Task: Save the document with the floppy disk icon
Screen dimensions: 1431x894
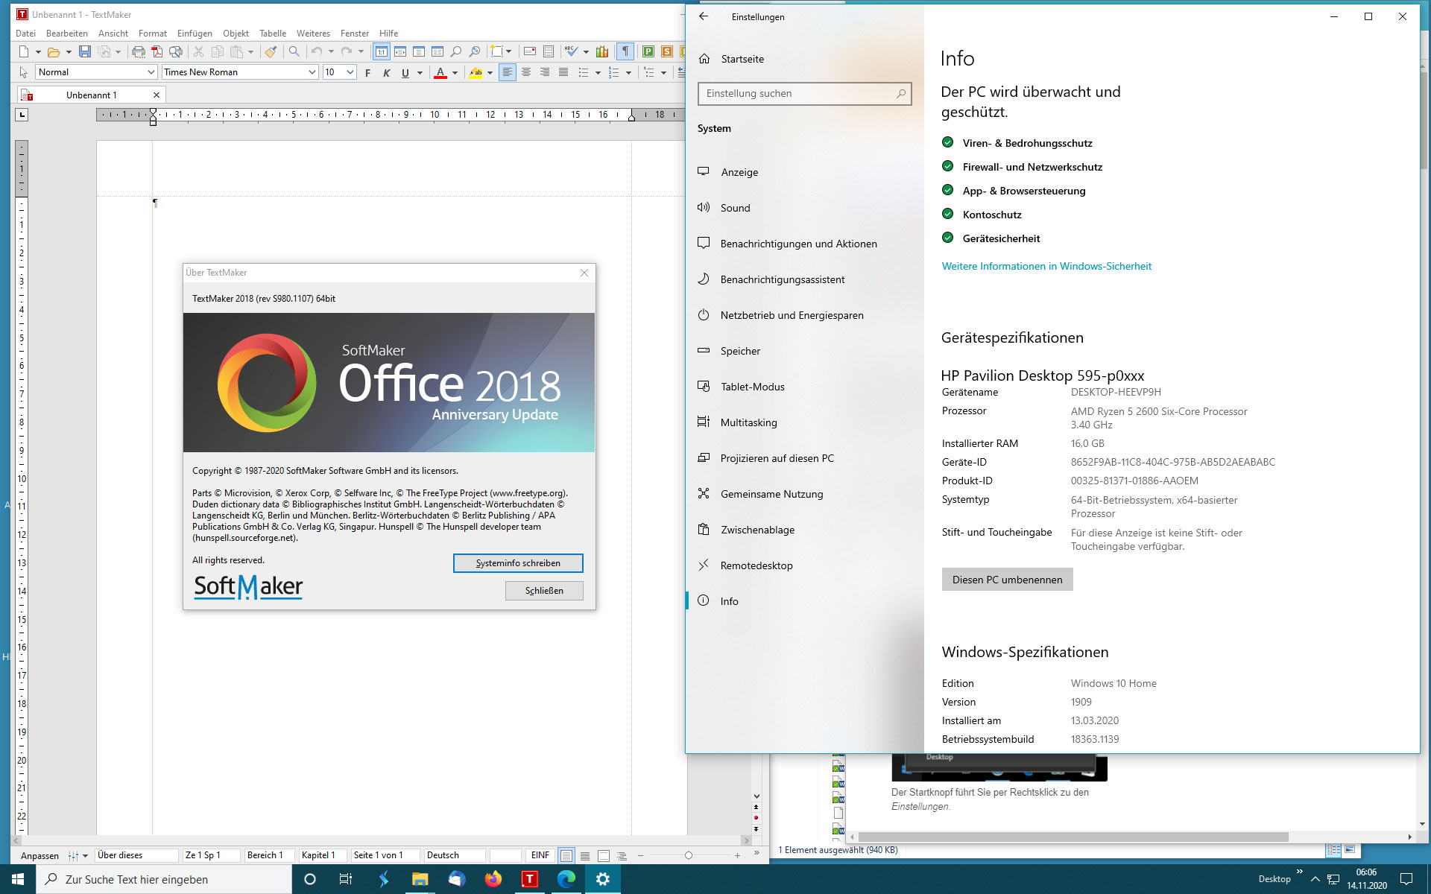Action: click(85, 51)
